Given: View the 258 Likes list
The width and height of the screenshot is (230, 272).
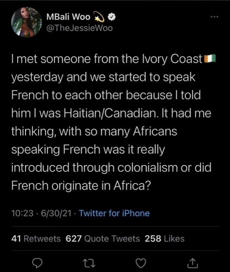Looking at the screenshot, I should click(165, 239).
